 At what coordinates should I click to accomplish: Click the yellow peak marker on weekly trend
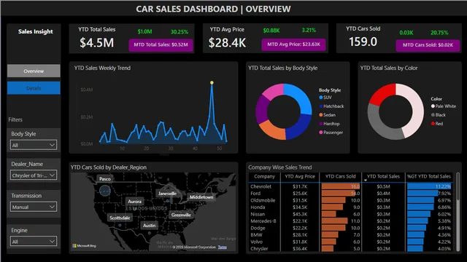[x=212, y=82]
